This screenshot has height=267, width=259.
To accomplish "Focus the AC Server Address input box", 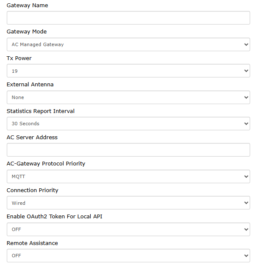I will pyautogui.click(x=128, y=150).
